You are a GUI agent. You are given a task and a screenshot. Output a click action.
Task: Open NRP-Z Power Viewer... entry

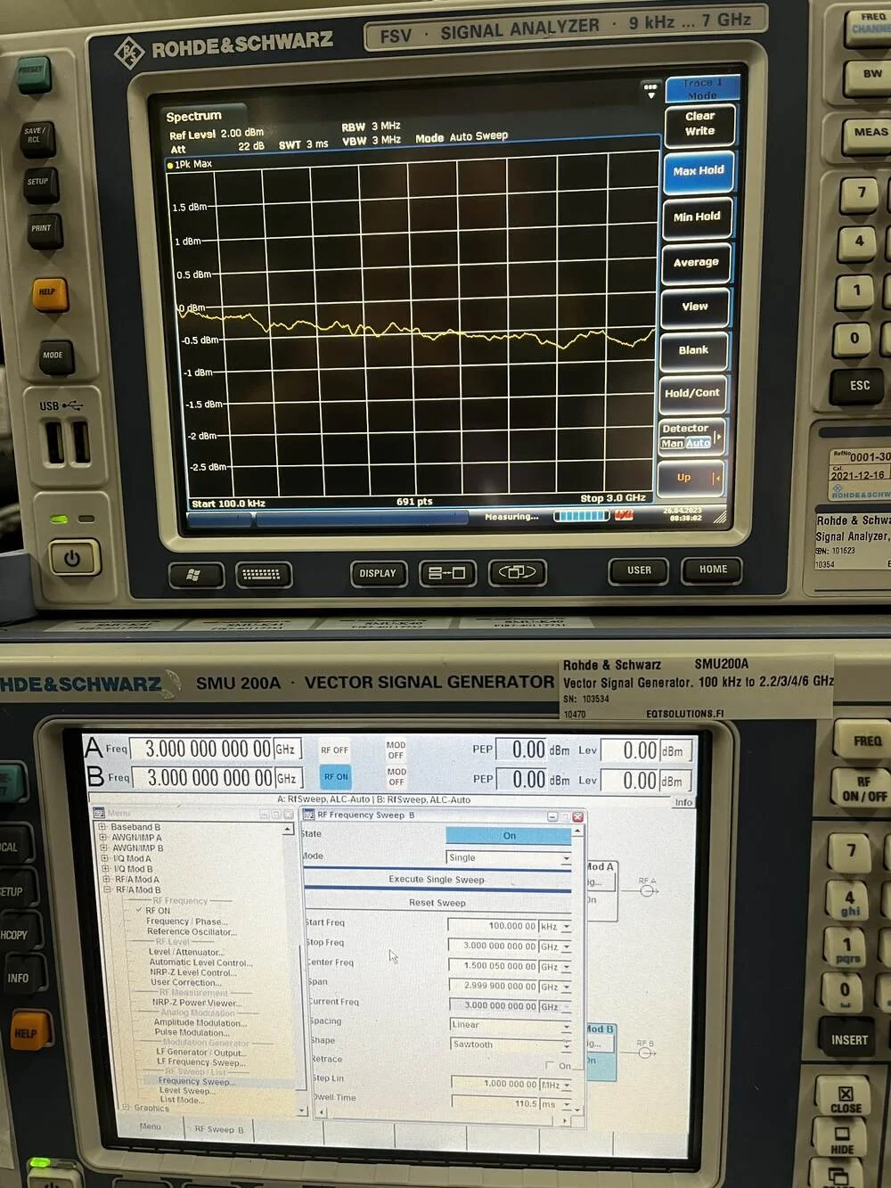point(197,1003)
